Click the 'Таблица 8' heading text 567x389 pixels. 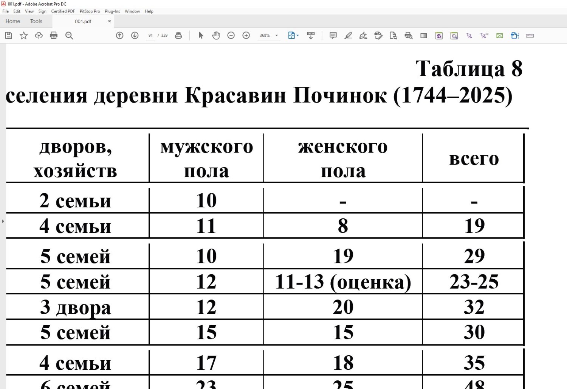[469, 69]
